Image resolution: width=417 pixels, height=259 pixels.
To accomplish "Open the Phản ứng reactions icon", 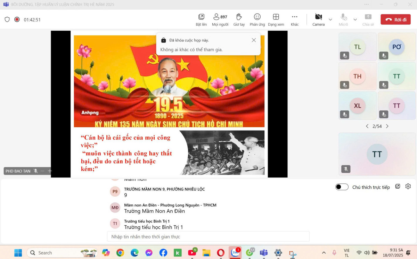I will coord(257,17).
